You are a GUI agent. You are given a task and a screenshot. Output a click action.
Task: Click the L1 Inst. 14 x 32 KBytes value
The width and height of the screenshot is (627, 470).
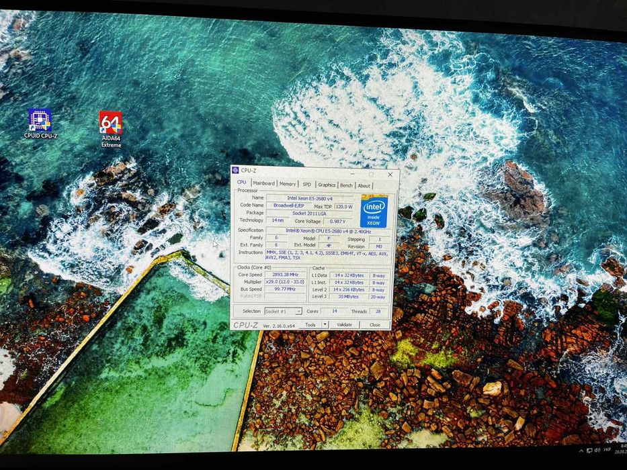(x=349, y=283)
